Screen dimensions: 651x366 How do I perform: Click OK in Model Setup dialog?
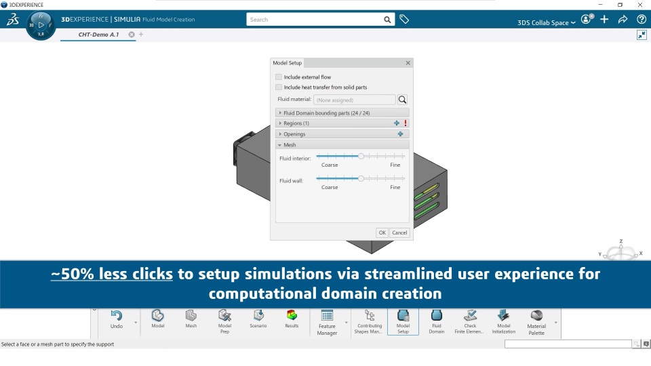coord(382,232)
